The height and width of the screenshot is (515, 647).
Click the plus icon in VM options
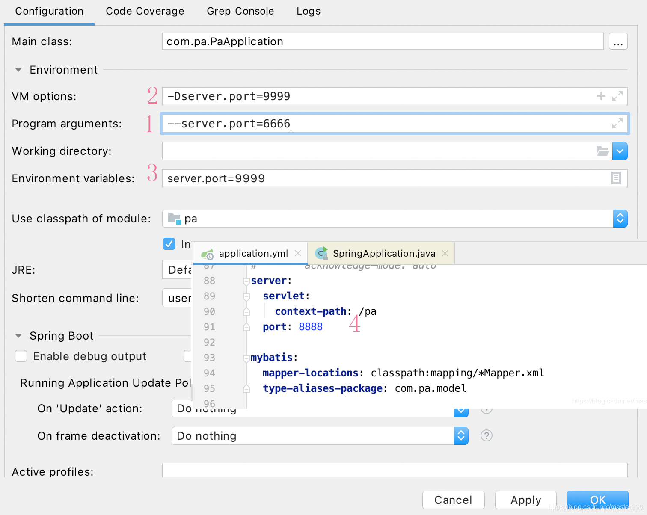(601, 96)
